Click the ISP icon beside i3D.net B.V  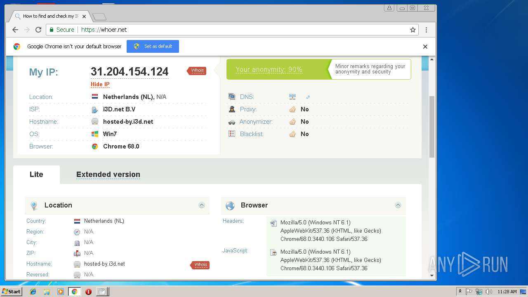(95, 110)
